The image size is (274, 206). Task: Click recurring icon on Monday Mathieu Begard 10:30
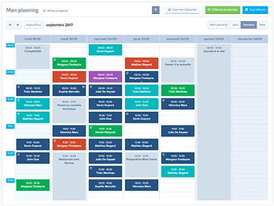click(18, 114)
